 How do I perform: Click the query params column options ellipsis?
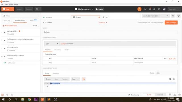point(165,59)
